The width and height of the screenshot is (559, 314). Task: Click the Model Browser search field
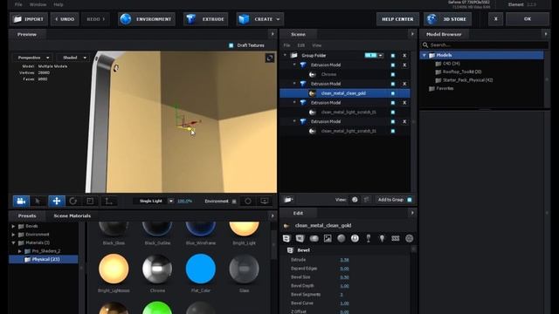[485, 44]
